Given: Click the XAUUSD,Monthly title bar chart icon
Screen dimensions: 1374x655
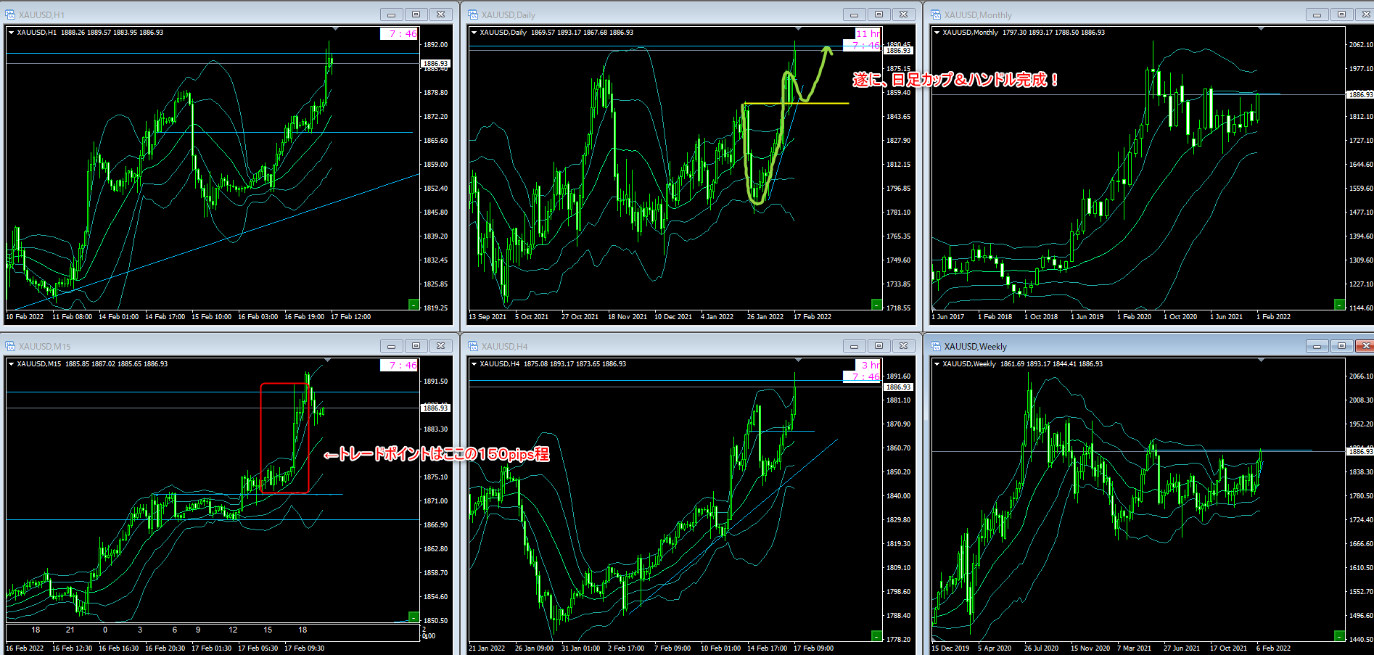Looking at the screenshot, I should point(936,15).
